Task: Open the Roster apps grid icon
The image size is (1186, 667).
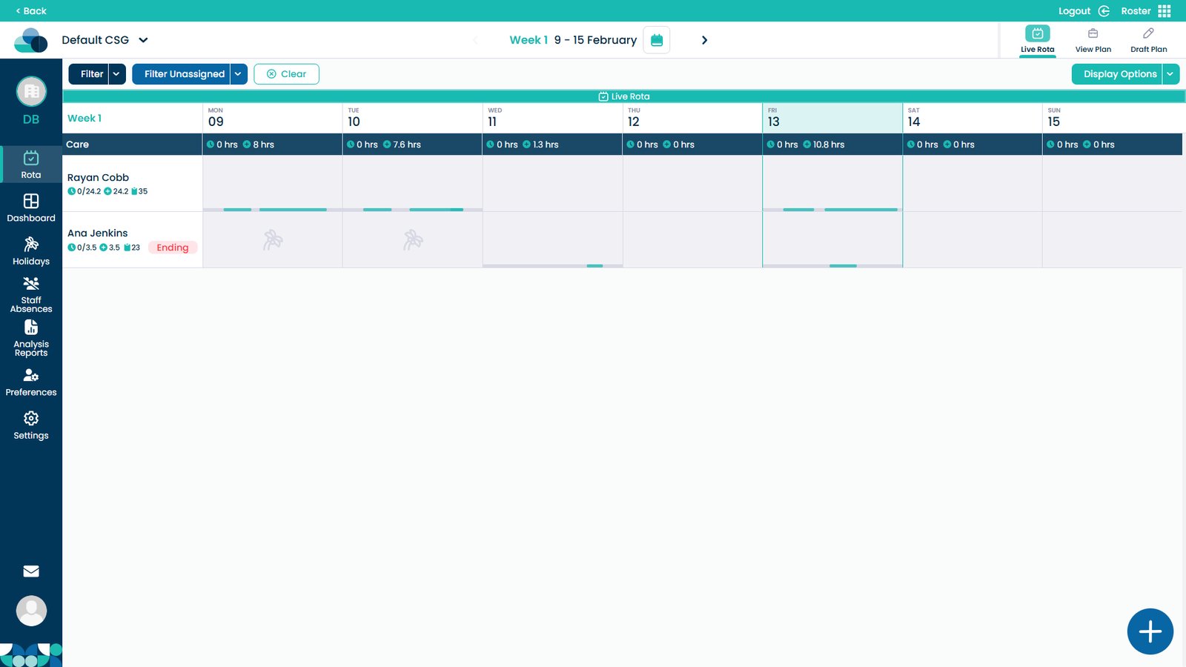Action: 1165,11
